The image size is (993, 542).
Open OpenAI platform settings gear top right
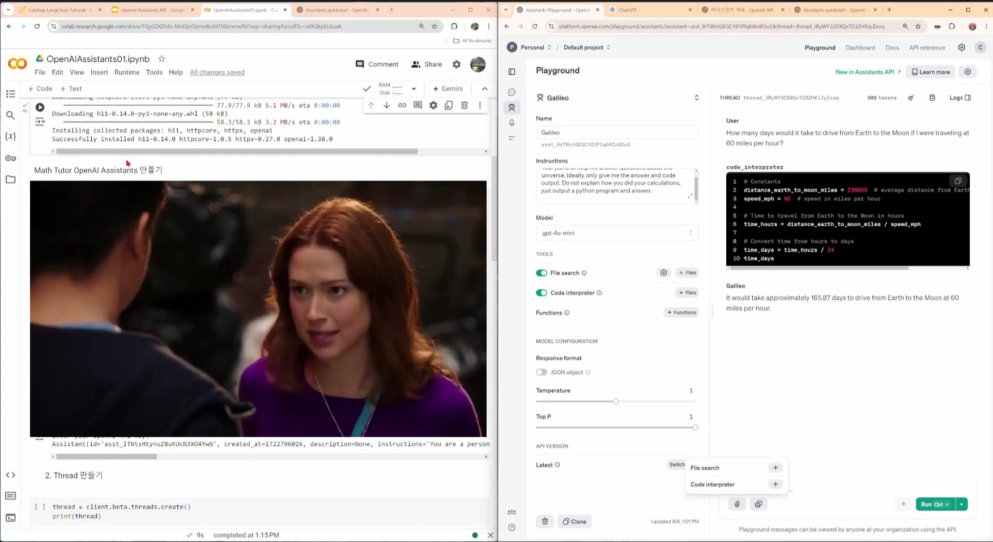tap(962, 48)
